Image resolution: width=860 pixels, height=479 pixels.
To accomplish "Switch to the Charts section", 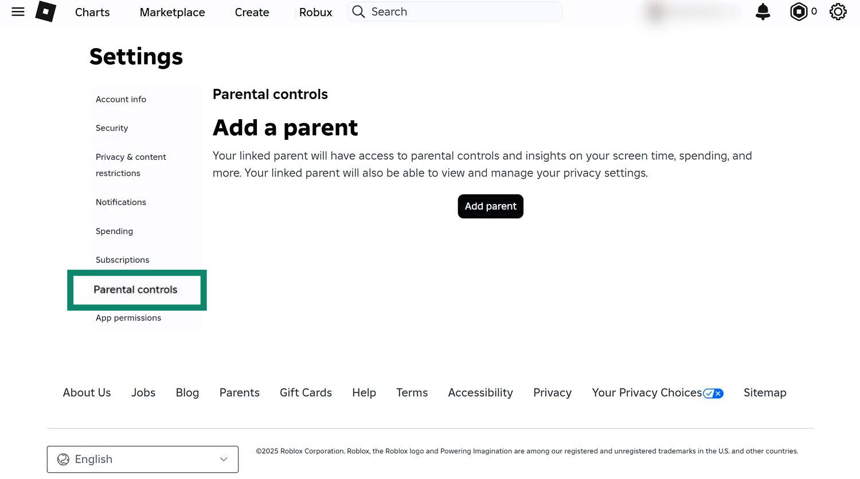I will tap(92, 12).
